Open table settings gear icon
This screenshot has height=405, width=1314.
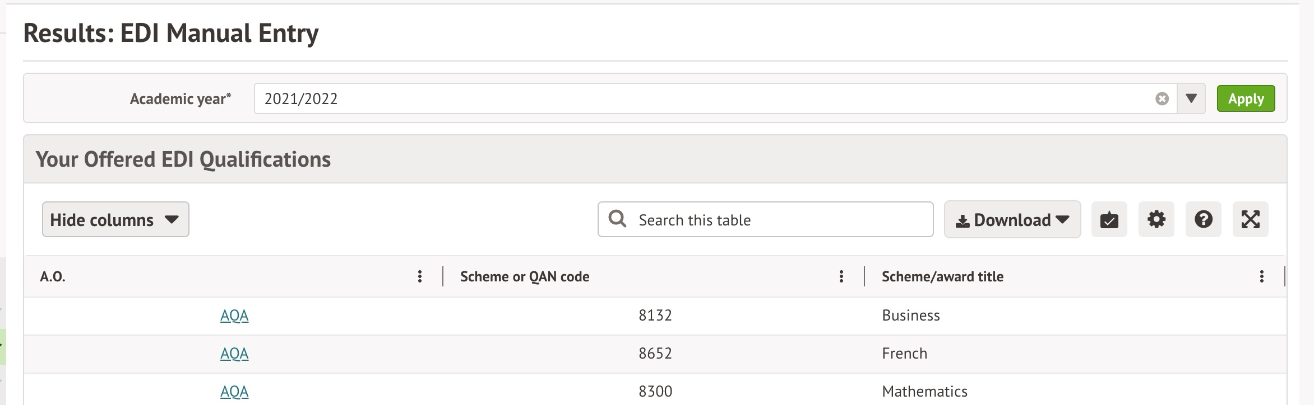click(1156, 220)
